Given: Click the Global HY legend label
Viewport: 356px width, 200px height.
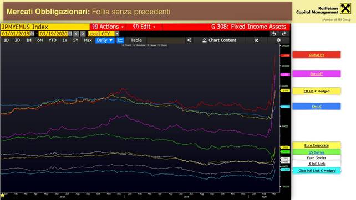Looking at the screenshot, I should (317, 55).
